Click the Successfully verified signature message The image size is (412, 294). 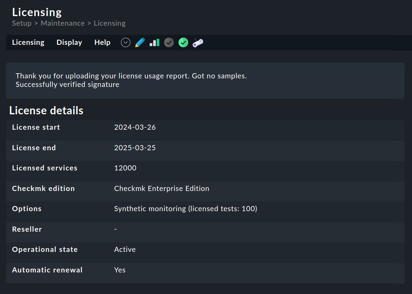(x=68, y=85)
